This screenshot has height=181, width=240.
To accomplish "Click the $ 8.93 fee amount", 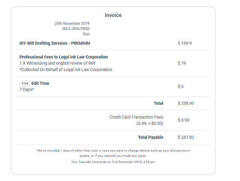I will point(183,120).
